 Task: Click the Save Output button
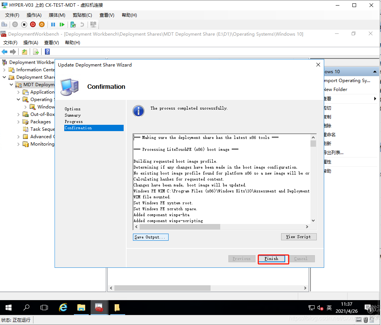point(151,237)
